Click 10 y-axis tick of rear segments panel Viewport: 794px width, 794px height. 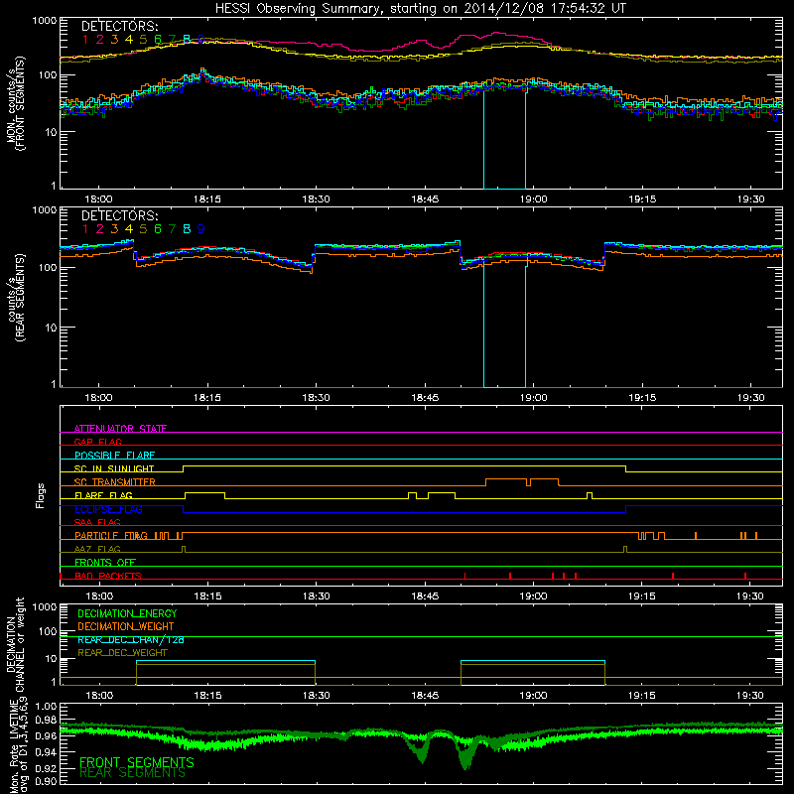pos(51,328)
